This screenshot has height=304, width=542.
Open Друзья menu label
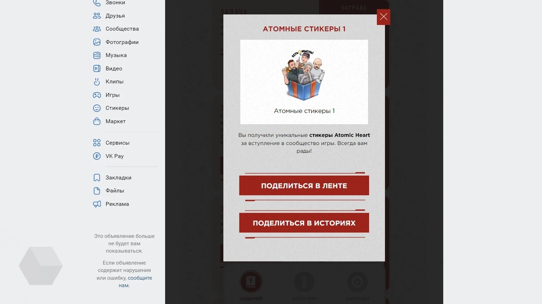[115, 16]
